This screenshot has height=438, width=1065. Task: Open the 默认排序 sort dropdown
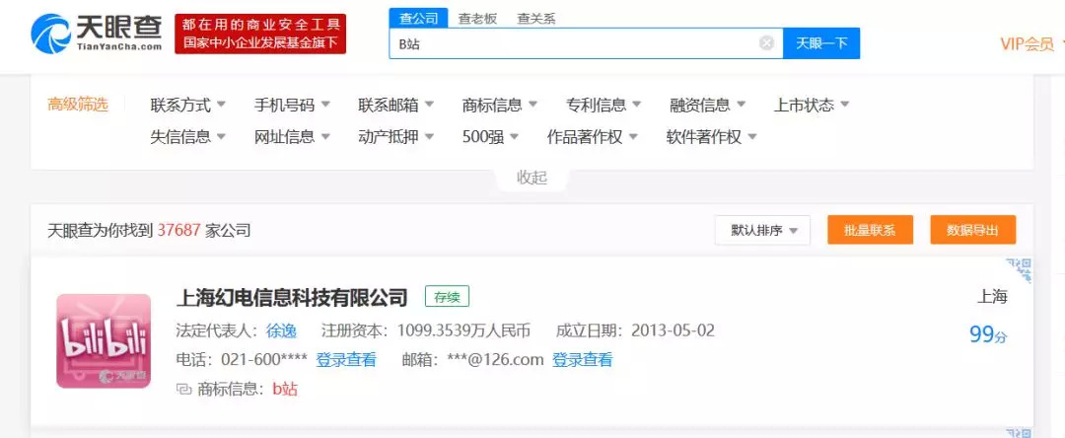(x=762, y=230)
